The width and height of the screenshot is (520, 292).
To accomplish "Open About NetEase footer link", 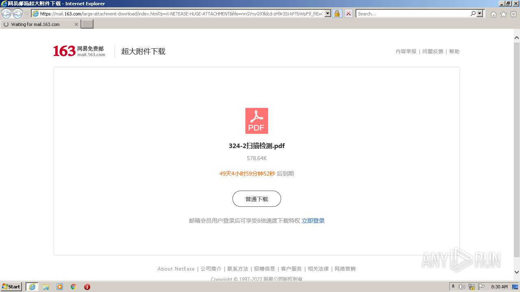I will coord(176,268).
